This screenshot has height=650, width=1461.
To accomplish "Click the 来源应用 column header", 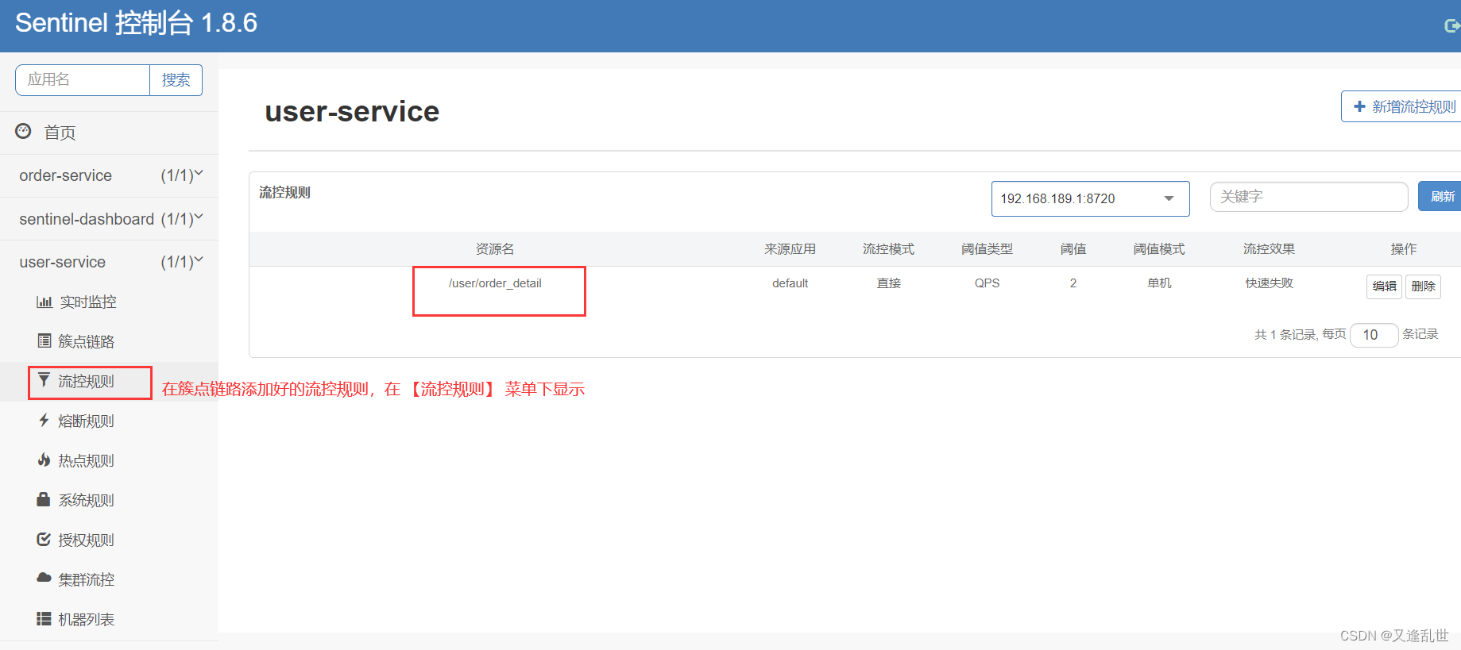I will (790, 249).
